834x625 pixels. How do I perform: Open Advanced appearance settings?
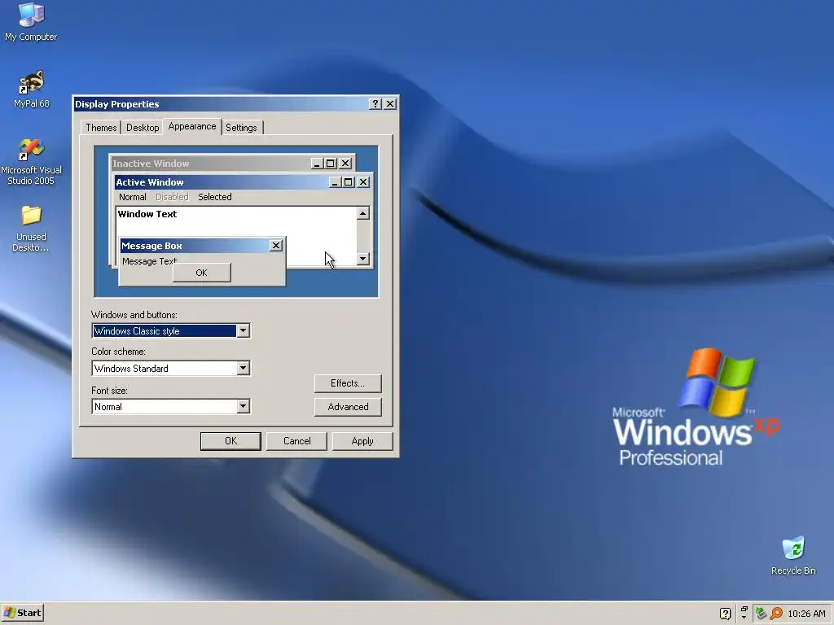(x=348, y=407)
